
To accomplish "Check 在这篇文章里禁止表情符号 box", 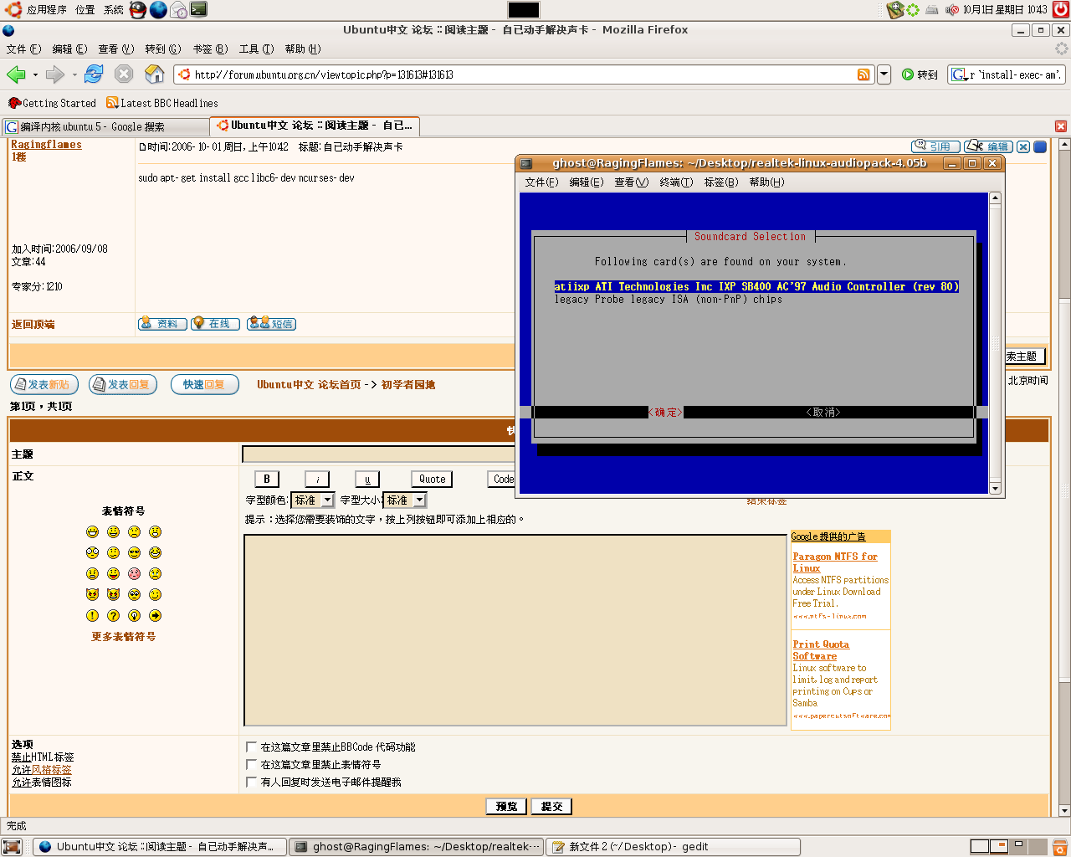I will pos(251,764).
